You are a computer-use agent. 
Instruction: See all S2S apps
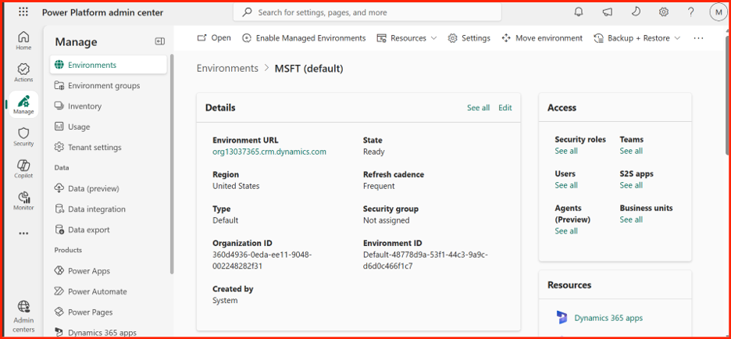click(631, 185)
